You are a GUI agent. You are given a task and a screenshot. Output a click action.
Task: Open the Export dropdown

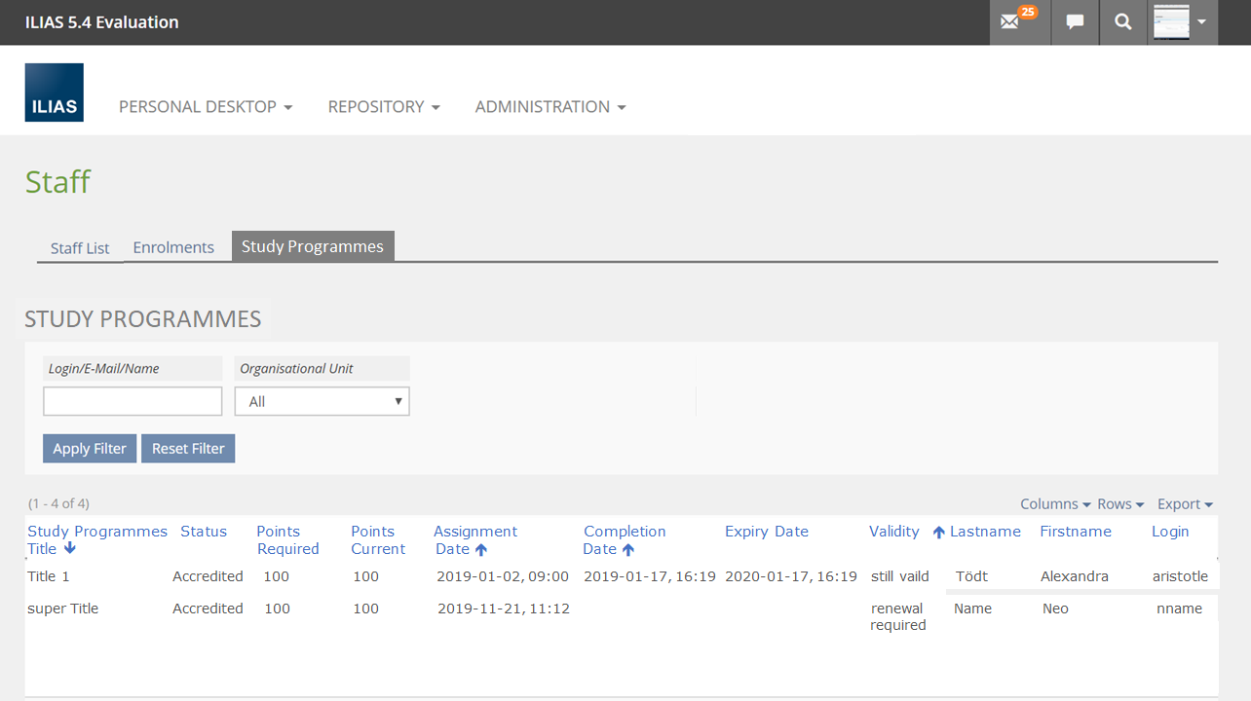click(1185, 504)
